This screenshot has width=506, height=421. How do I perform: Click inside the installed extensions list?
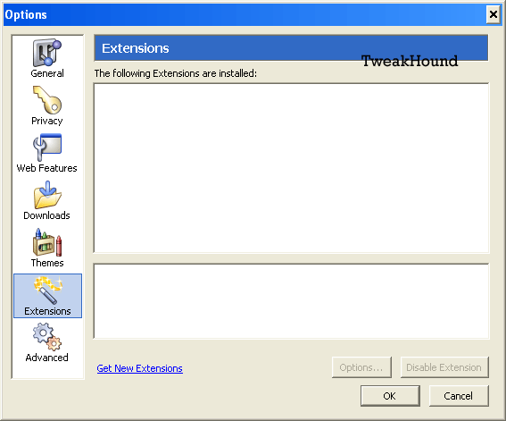click(291, 168)
